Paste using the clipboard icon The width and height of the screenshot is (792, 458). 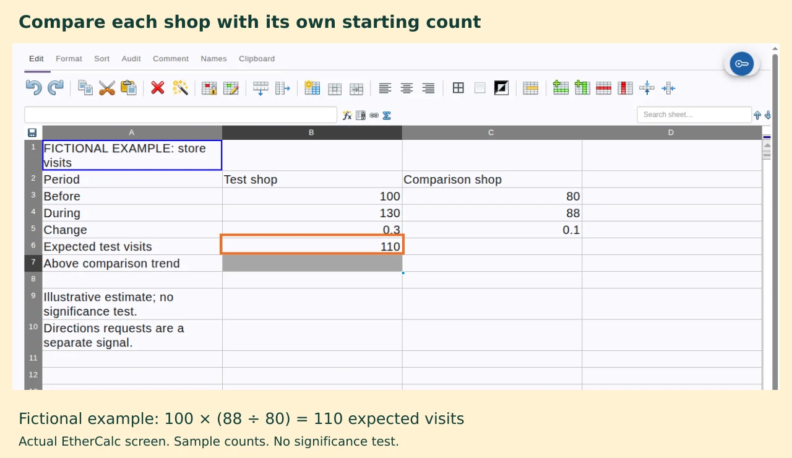[x=129, y=88]
